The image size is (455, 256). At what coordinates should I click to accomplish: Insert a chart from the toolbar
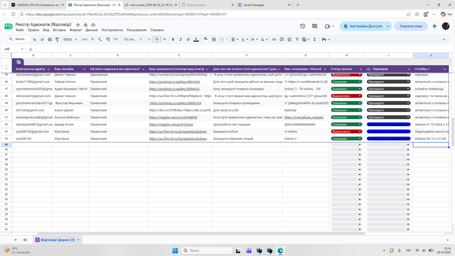289,39
